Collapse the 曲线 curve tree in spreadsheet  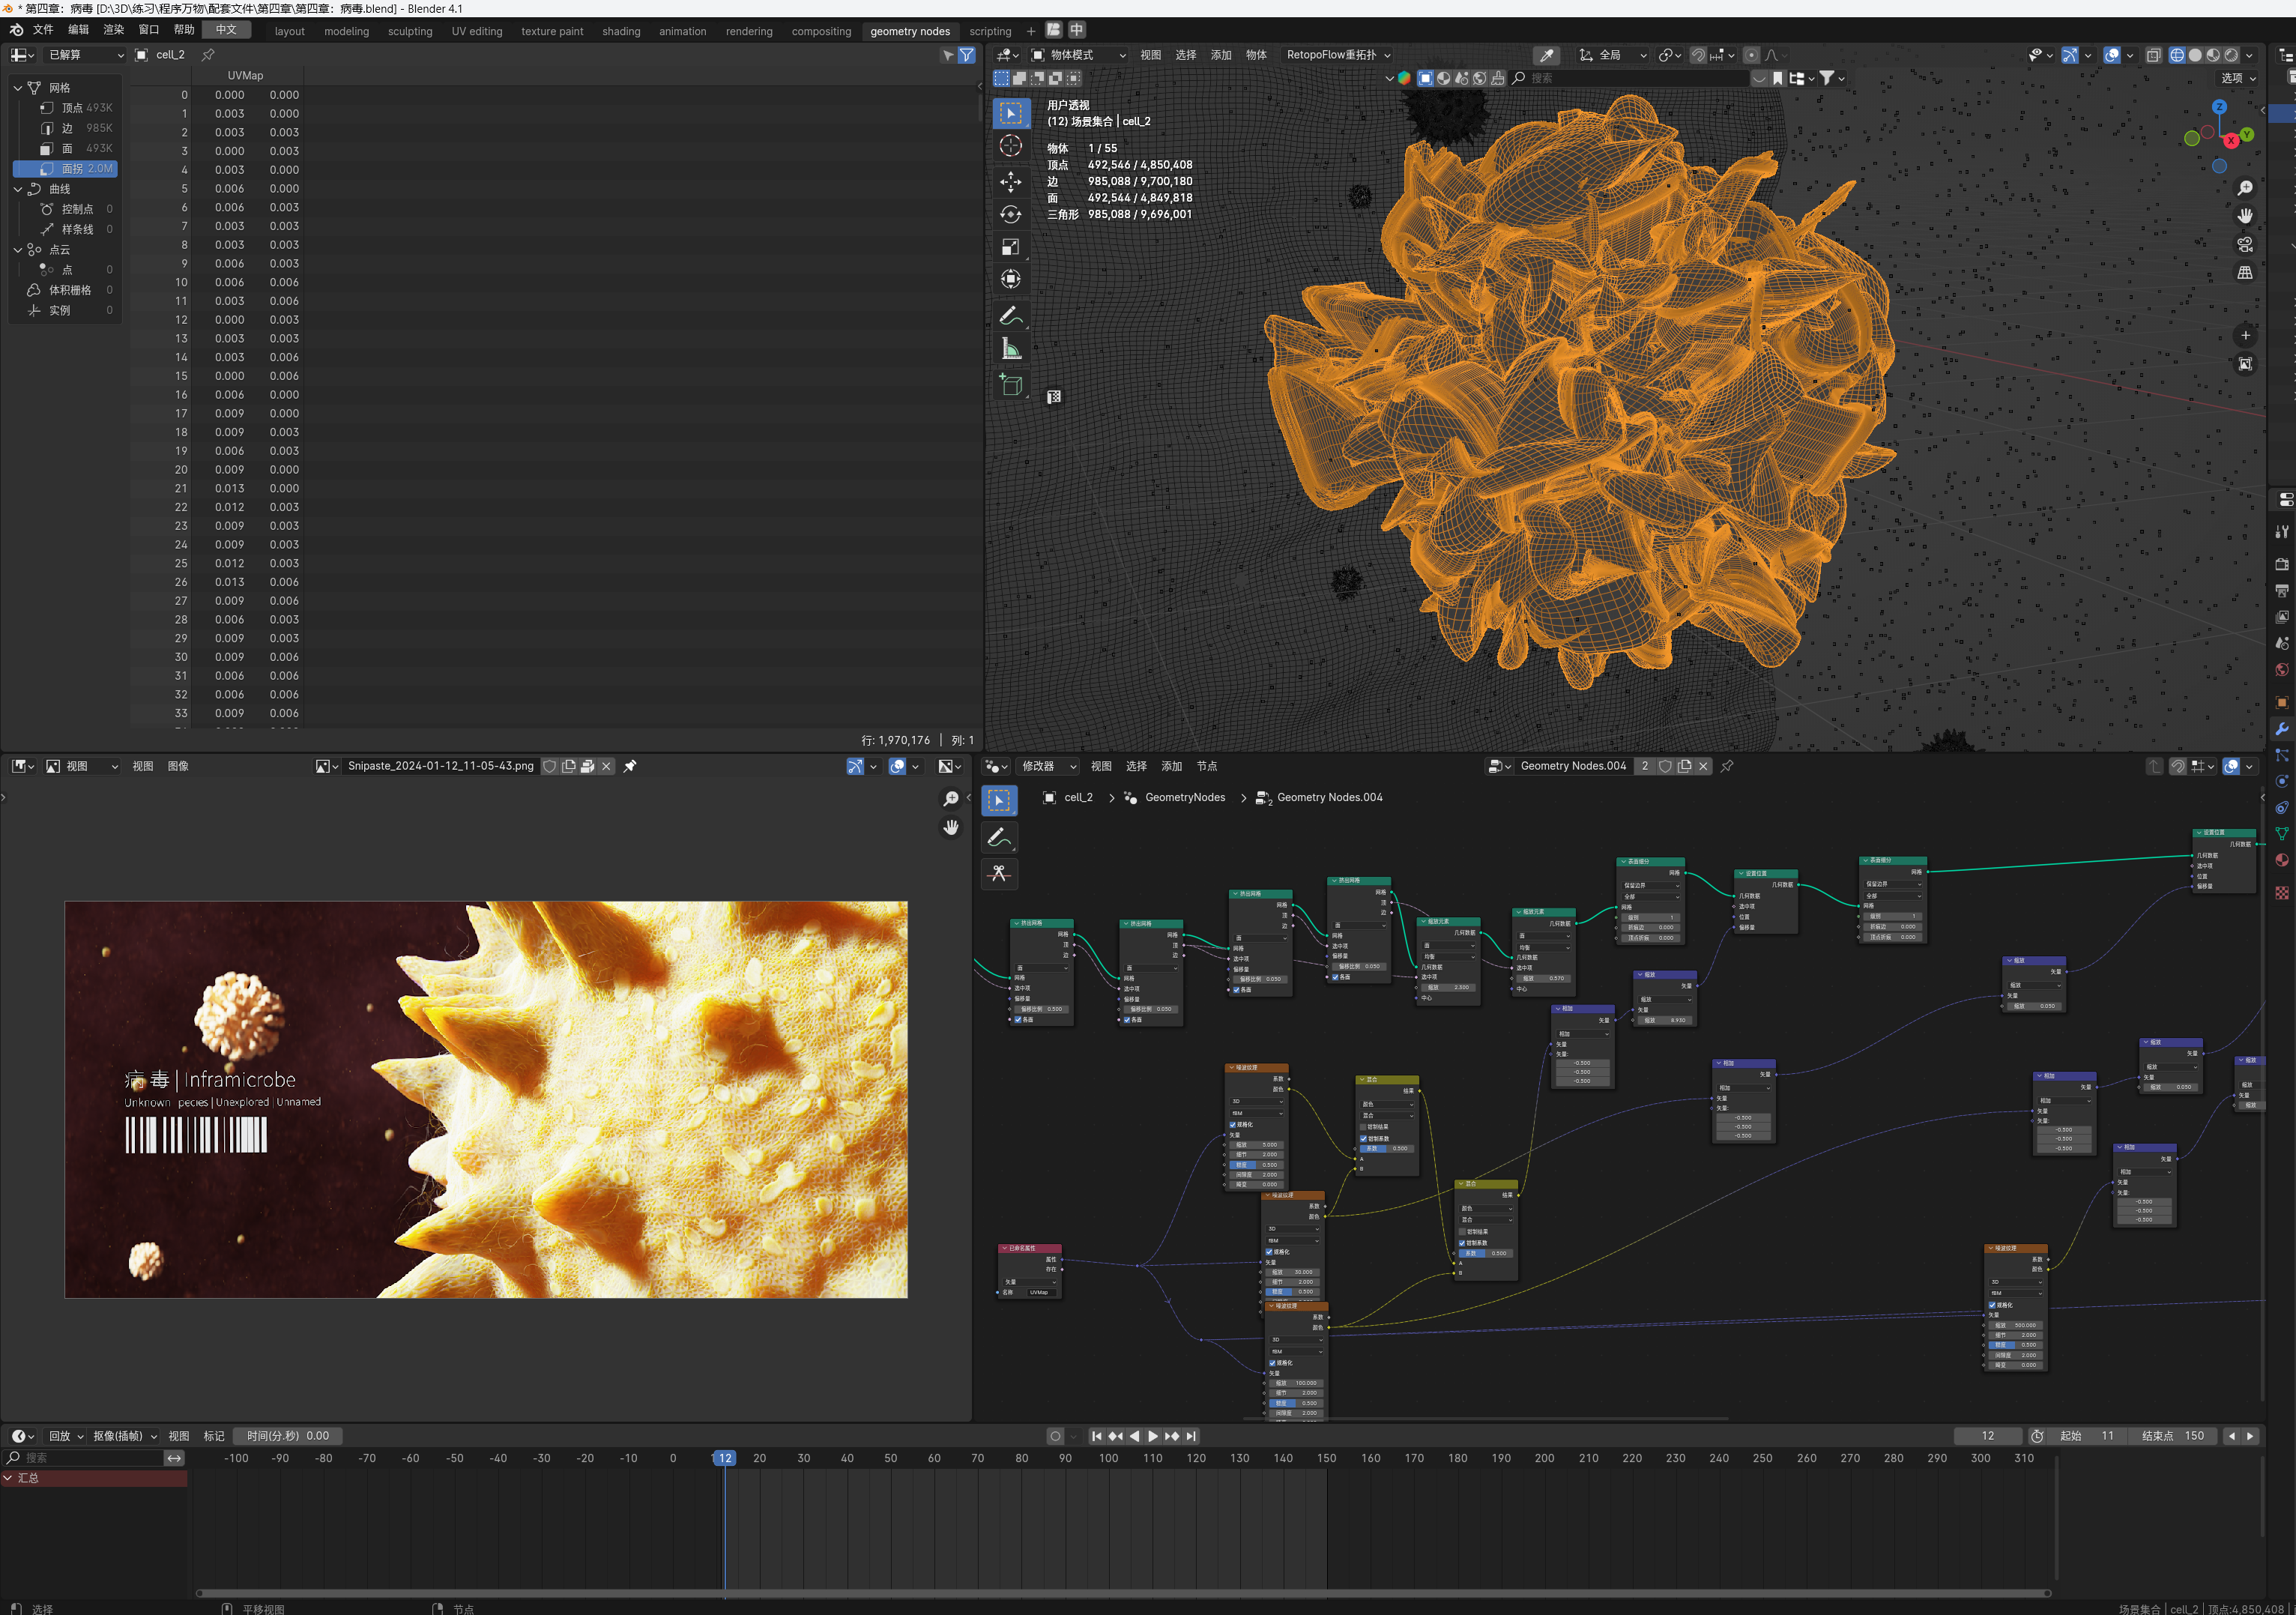[18, 189]
